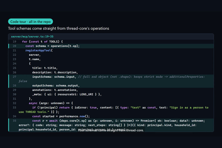The width and height of the screenshot is (222, 148).
Task: Select line number 32
Action: click(x=14, y=103)
